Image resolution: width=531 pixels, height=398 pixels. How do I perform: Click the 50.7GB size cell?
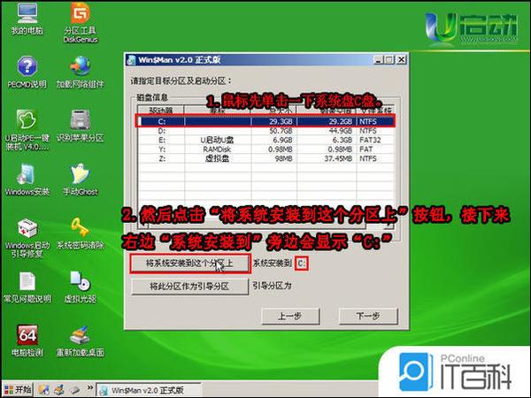click(281, 131)
